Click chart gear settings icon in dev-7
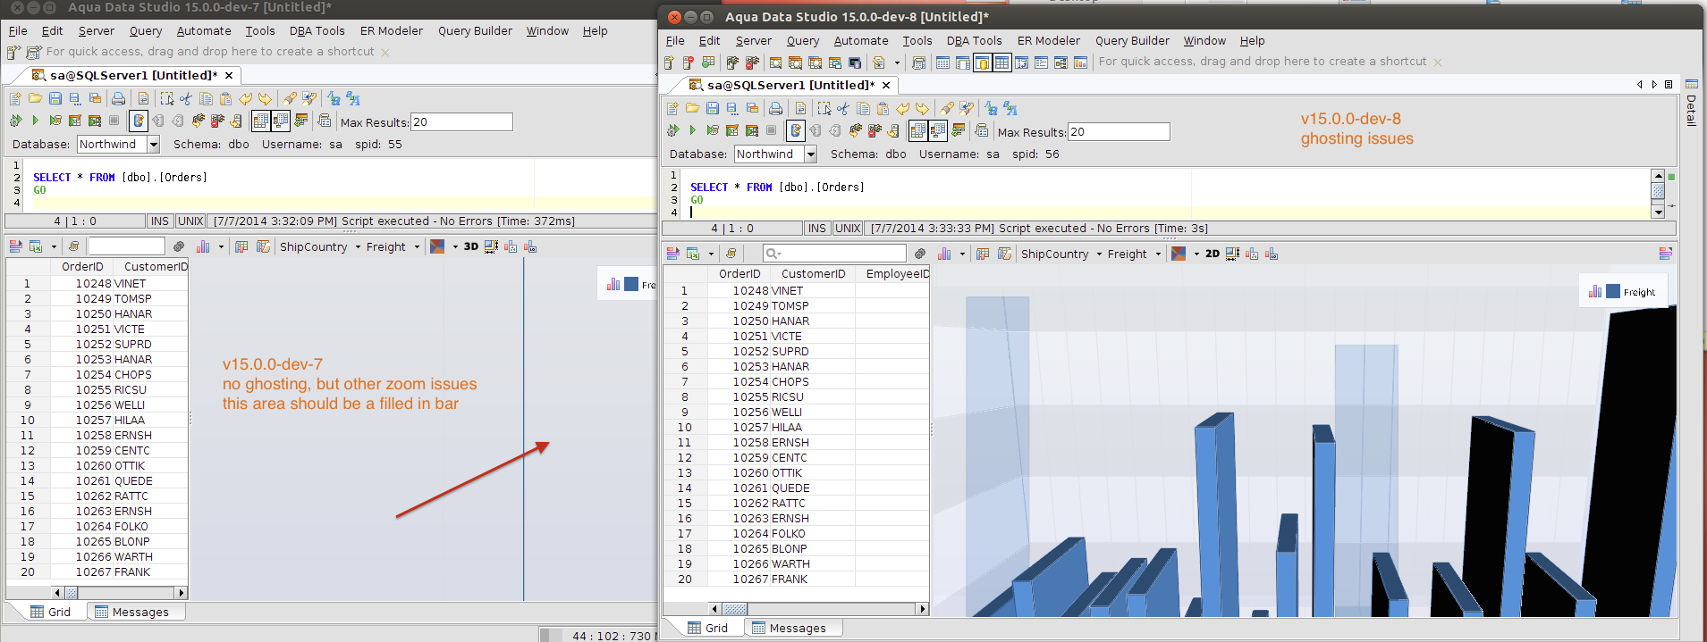The height and width of the screenshot is (642, 1707). 179,246
